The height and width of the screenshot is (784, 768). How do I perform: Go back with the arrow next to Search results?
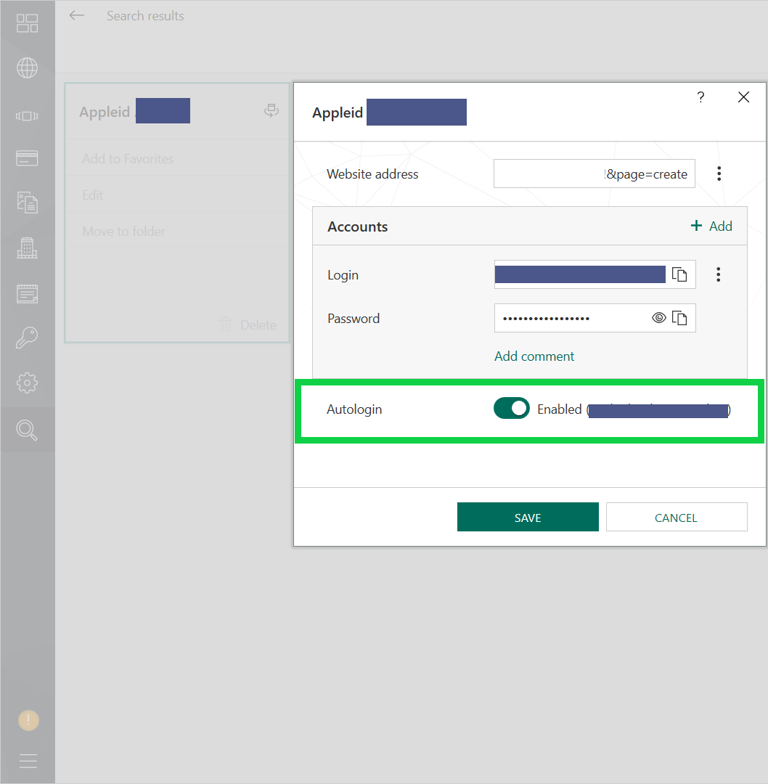(x=76, y=15)
